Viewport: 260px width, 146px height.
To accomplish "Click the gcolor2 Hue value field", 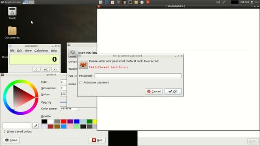I will coord(63,82).
